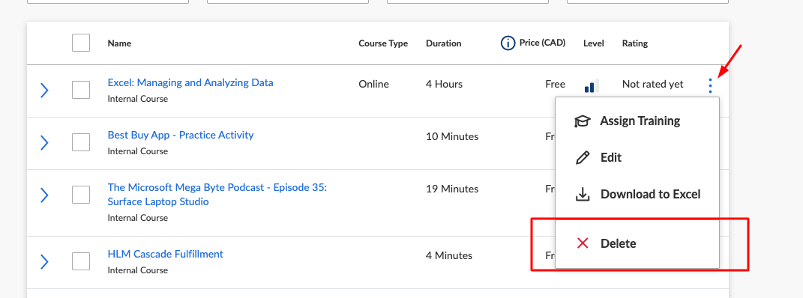This screenshot has width=803, height=298.
Task: Click the pencil Edit icon
Action: [583, 157]
